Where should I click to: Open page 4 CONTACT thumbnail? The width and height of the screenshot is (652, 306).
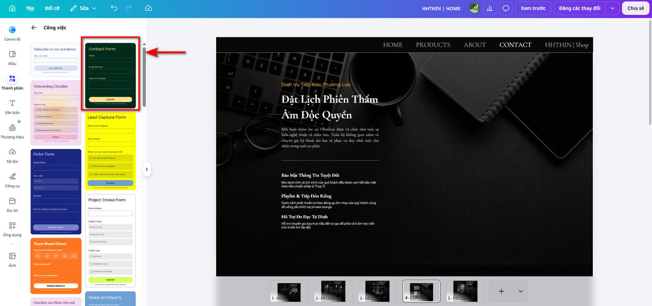pyautogui.click(x=421, y=291)
